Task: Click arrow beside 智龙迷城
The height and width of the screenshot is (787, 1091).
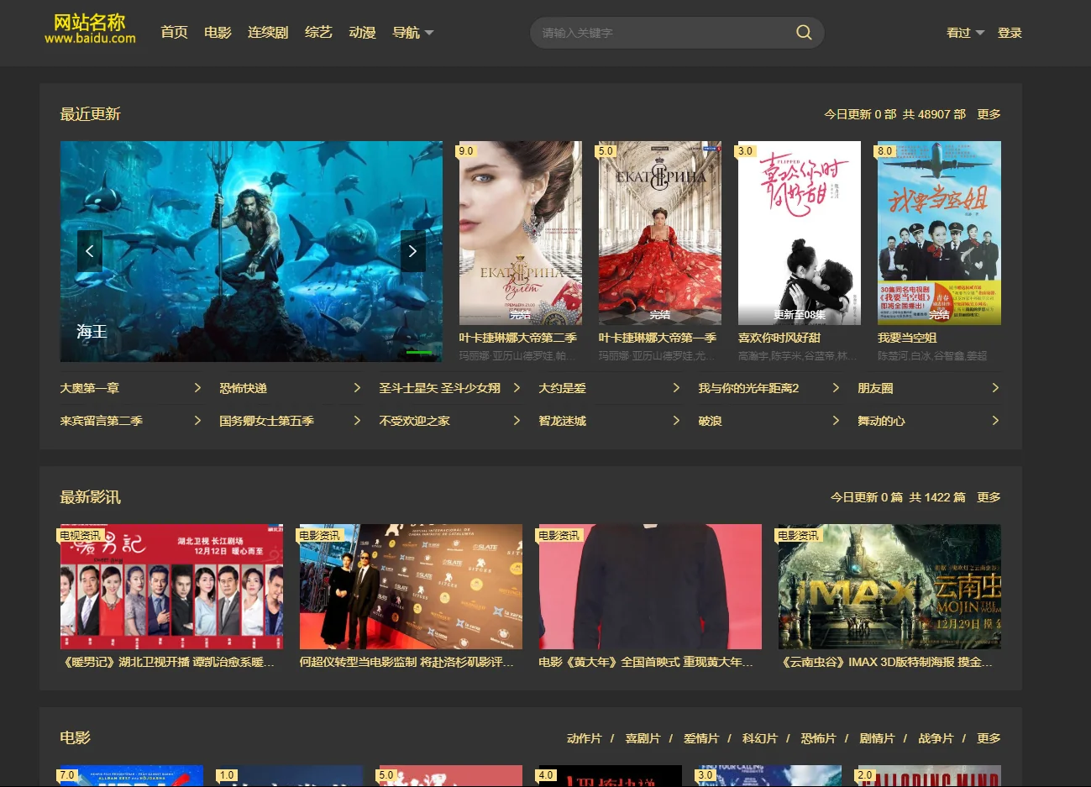Action: coord(676,421)
